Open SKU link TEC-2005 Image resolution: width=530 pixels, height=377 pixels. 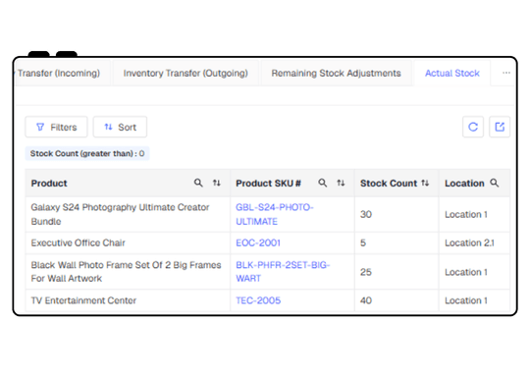[258, 300]
